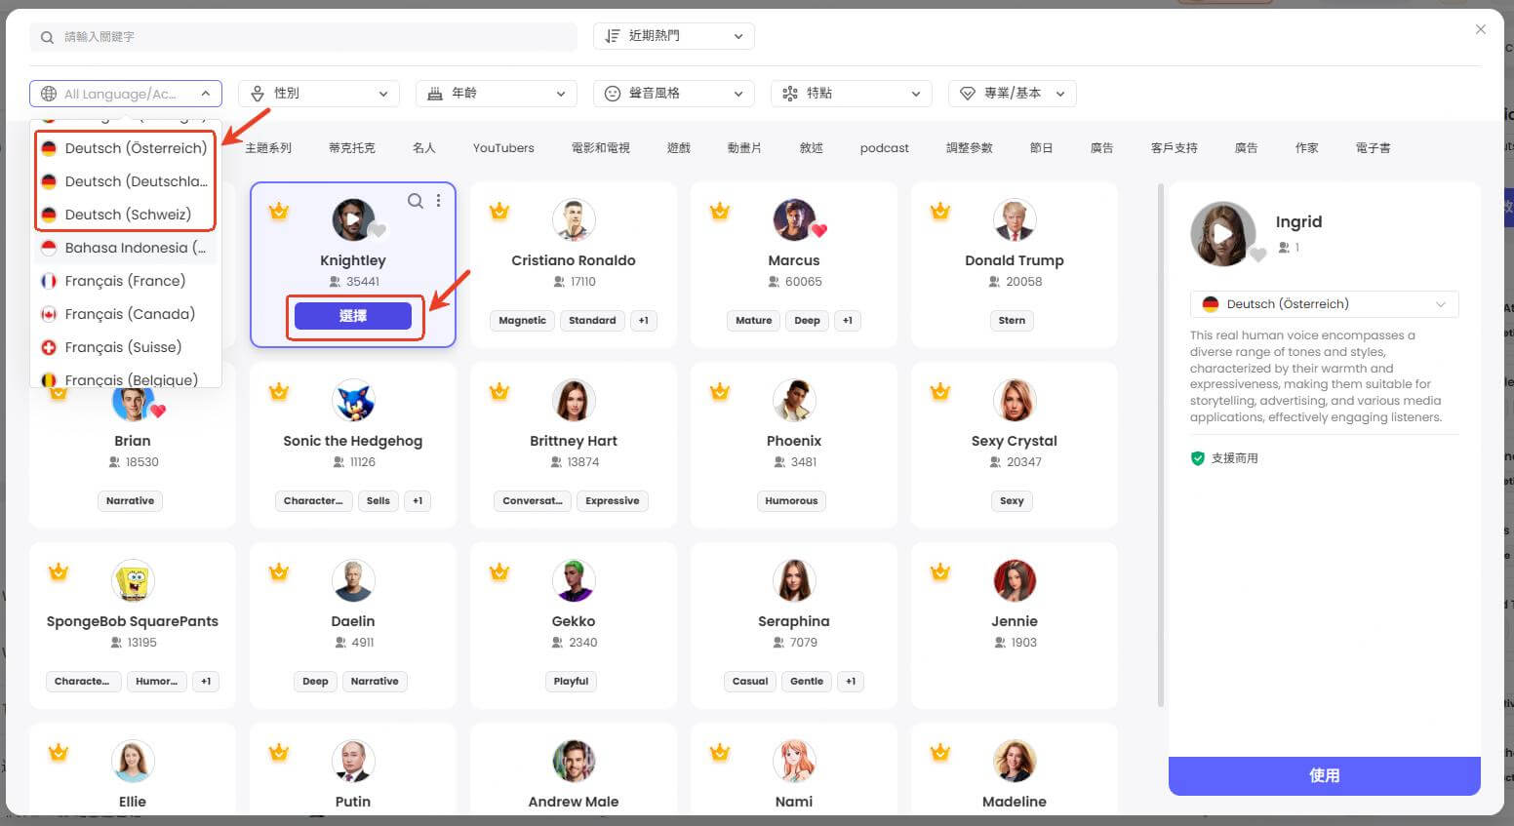The width and height of the screenshot is (1514, 826).
Task: Click the crown icon on Sonic the Hedgehog card
Action: pos(279,391)
